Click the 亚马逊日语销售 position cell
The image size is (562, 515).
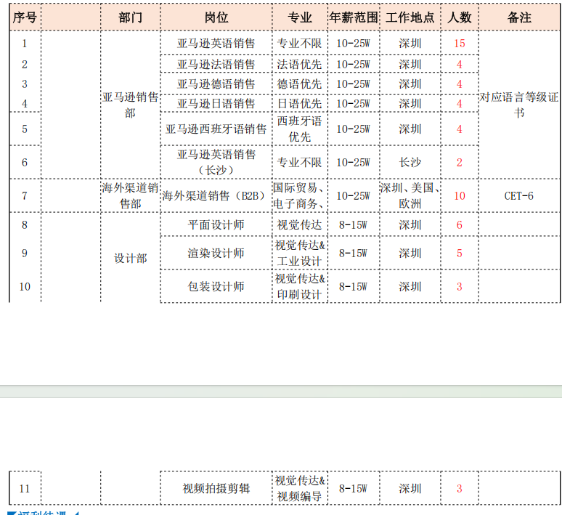tap(216, 104)
